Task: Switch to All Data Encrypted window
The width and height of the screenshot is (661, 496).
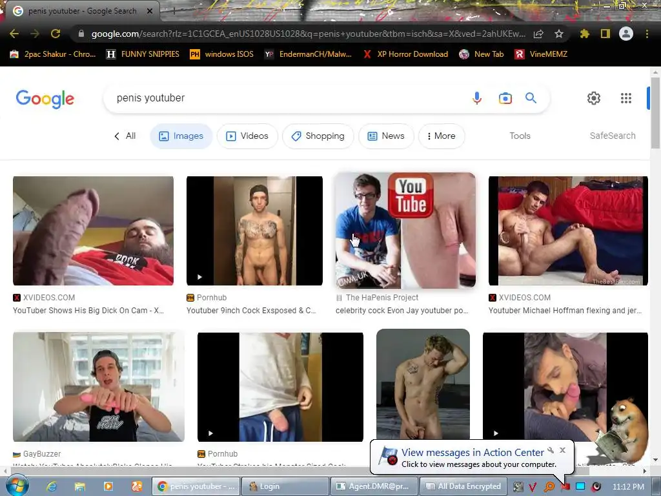Action: point(463,486)
